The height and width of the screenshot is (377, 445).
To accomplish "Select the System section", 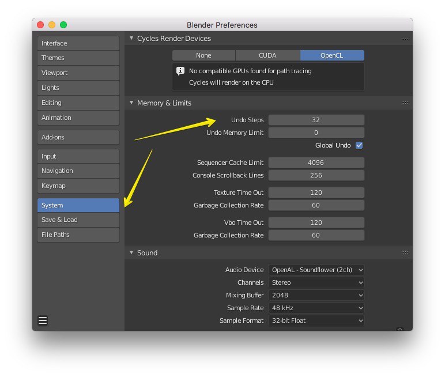I will (x=78, y=205).
